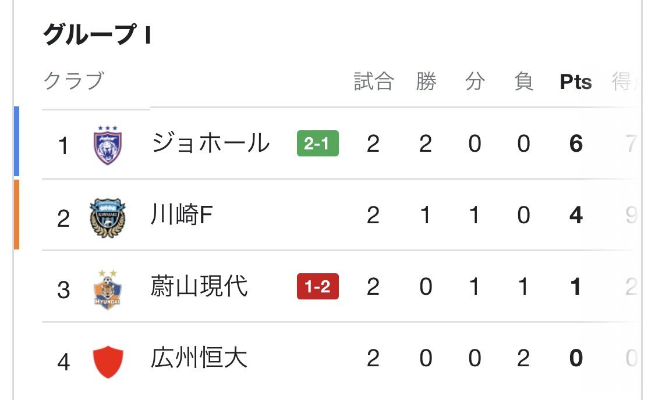This screenshot has width=655, height=400.
Task: Click the 負 column header
Action: 523,81
